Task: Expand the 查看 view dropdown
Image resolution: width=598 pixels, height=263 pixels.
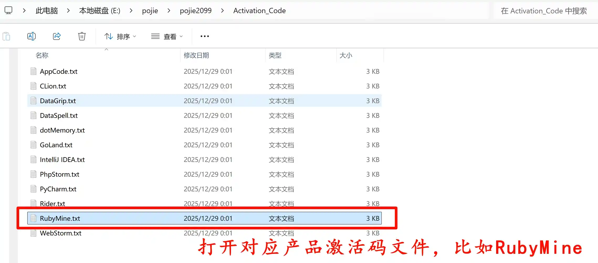Action: click(x=167, y=36)
